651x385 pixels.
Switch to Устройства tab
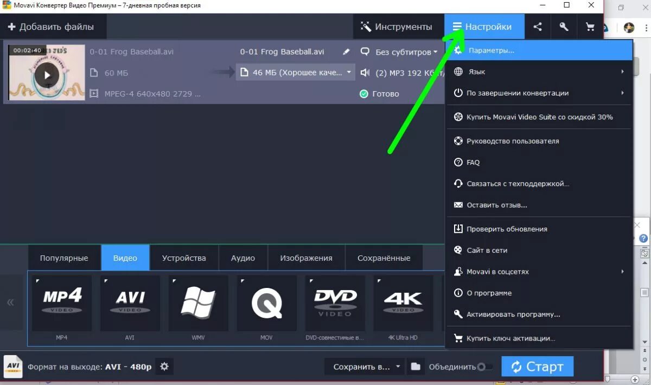(184, 258)
